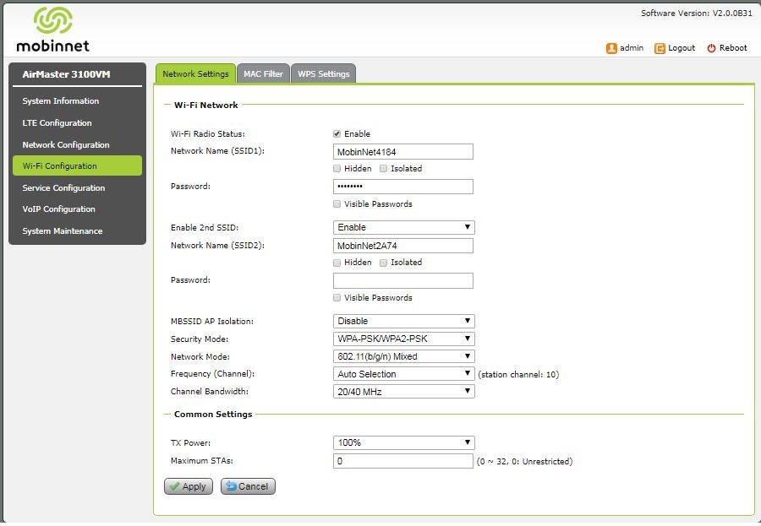Switch to the Network Settings tab
This screenshot has height=526, width=761.
coord(195,73)
